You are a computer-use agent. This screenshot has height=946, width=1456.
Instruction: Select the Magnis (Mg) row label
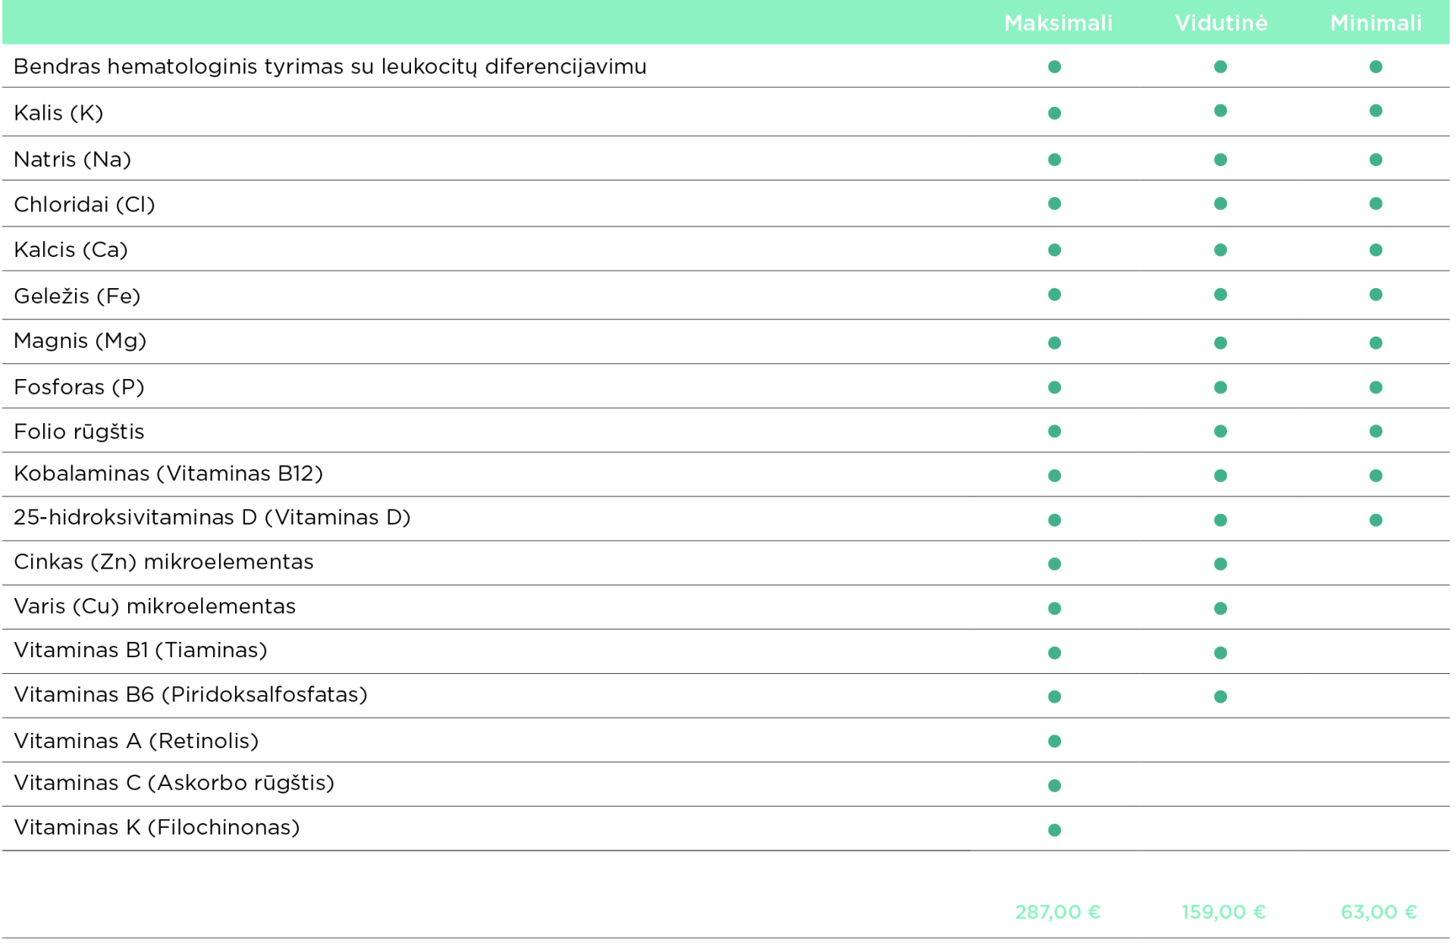tap(80, 341)
